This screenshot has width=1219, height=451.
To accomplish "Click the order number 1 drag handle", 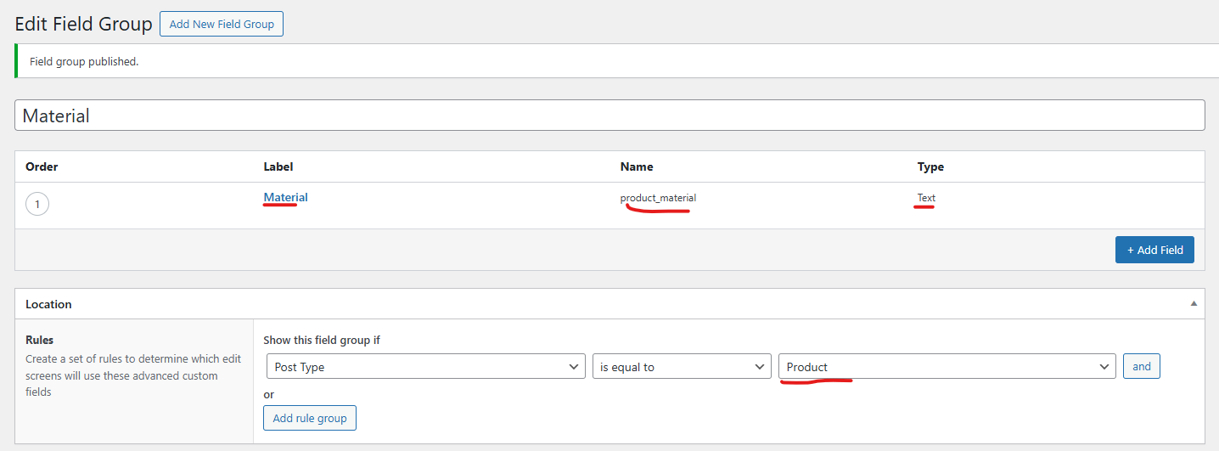I will pos(37,205).
